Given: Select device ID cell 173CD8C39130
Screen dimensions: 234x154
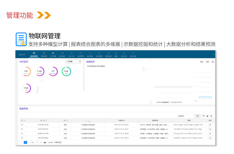Looking at the screenshot, I should (x=43, y=125).
